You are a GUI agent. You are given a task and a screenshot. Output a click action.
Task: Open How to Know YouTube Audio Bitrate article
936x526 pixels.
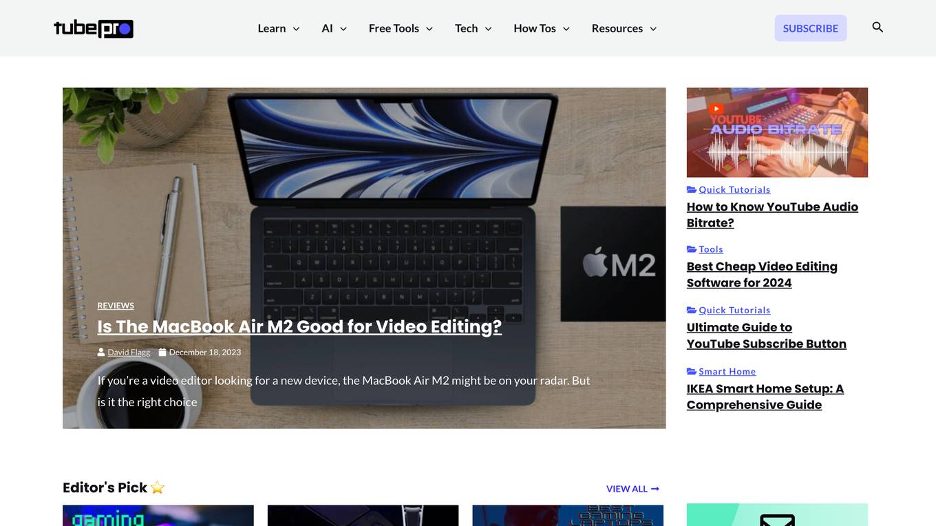772,215
